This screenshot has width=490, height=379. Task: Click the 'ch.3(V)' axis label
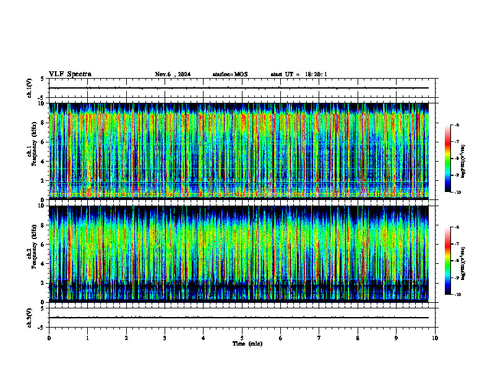[30, 318]
